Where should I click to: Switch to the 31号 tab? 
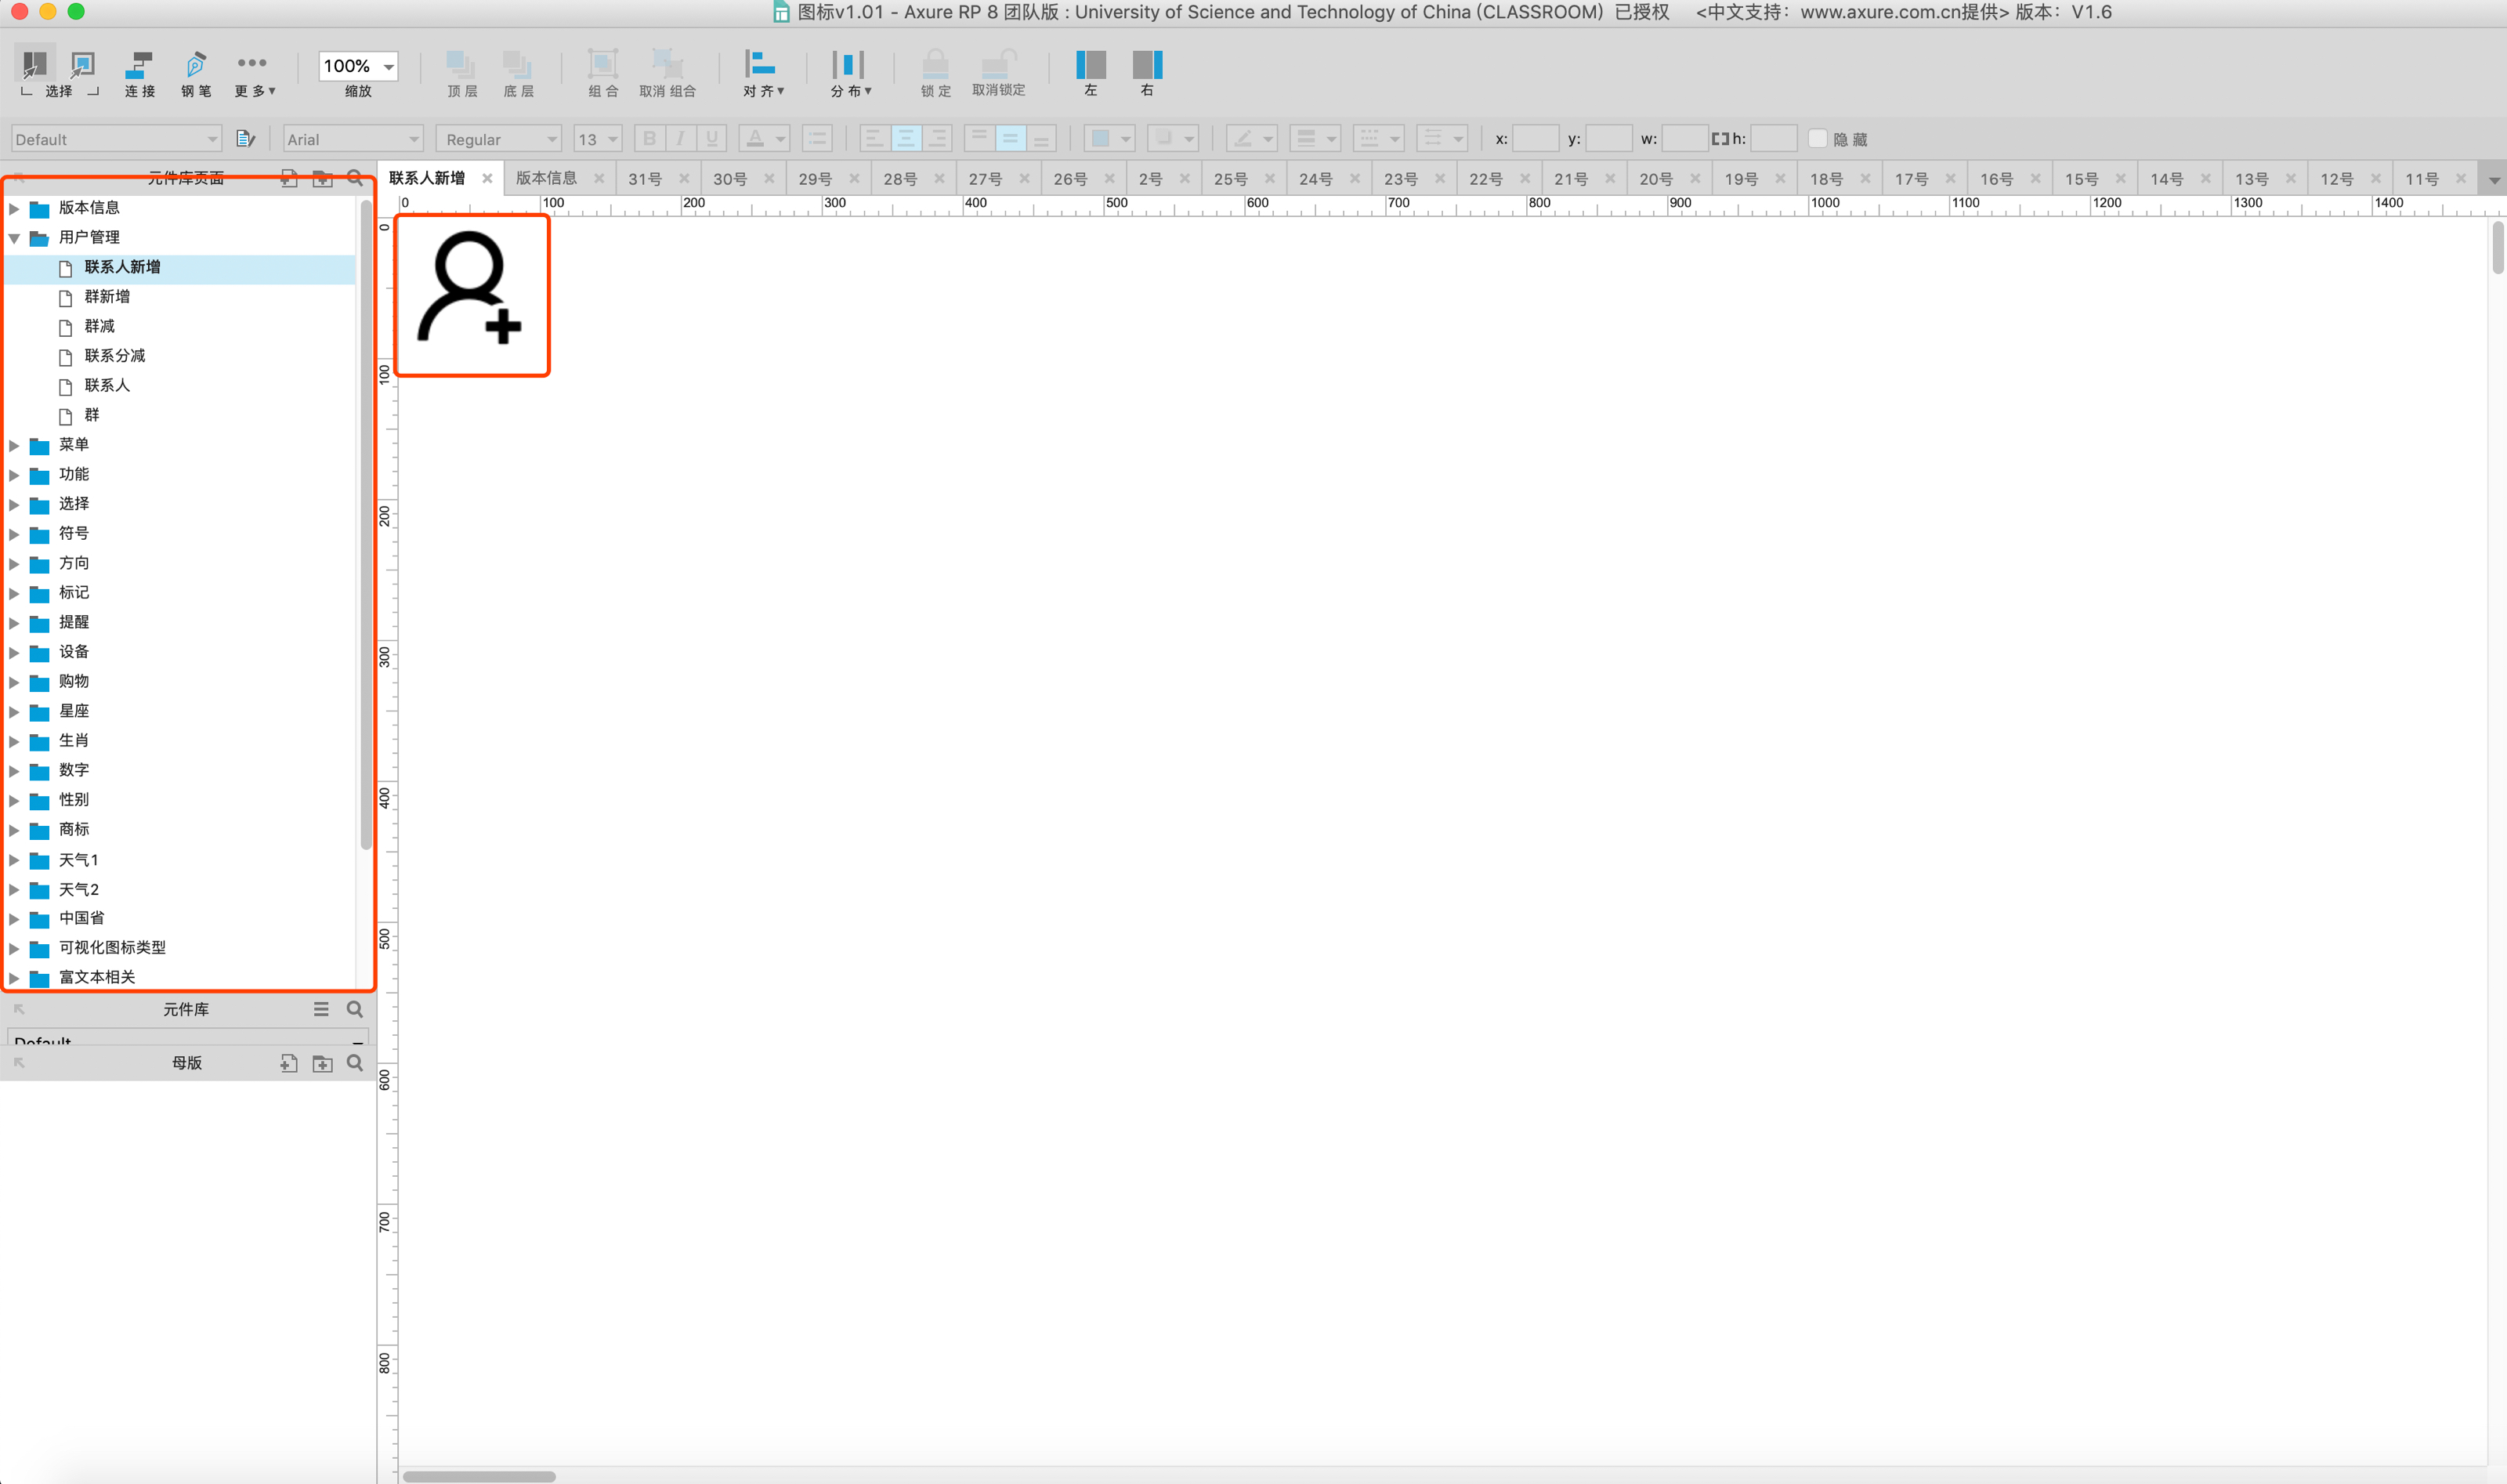pos(645,178)
